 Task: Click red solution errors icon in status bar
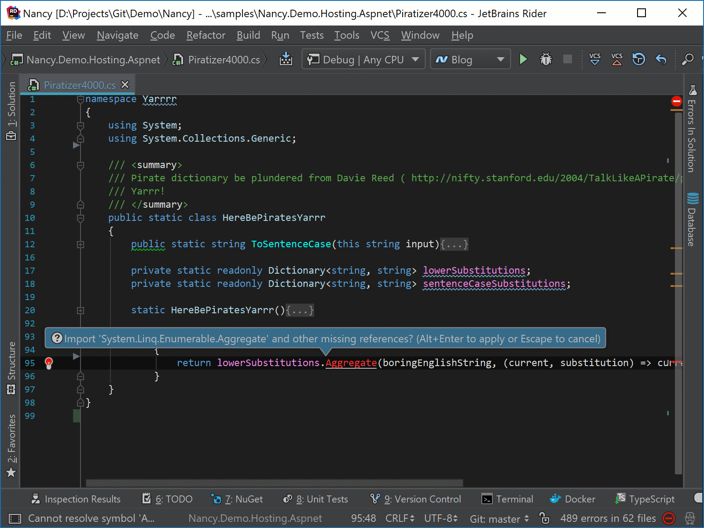pyautogui.click(x=669, y=518)
